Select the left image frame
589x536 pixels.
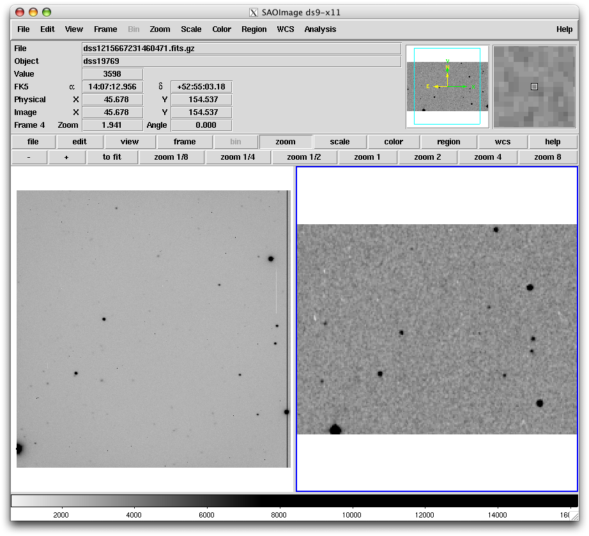[152, 328]
